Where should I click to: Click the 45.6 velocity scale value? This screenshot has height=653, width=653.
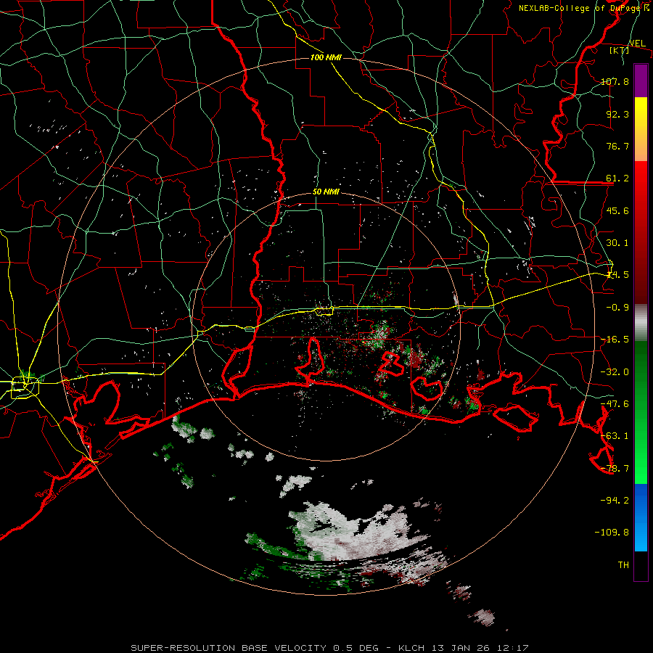[617, 210]
